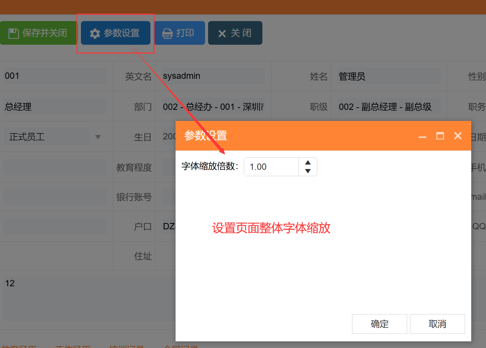The image size is (486, 348).
Task: Click the position field showing 总经理
Action: tap(55, 107)
